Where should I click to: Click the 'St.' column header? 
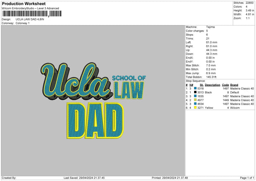tap(202, 85)
